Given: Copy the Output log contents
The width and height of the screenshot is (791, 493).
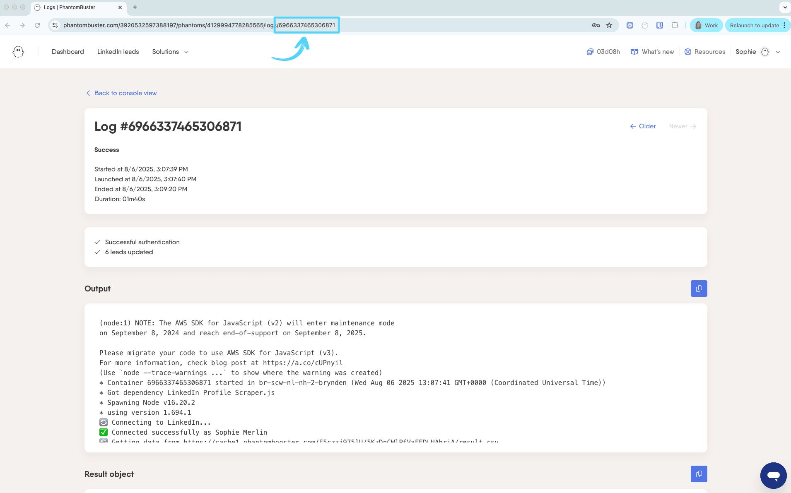Looking at the screenshot, I should [x=699, y=289].
